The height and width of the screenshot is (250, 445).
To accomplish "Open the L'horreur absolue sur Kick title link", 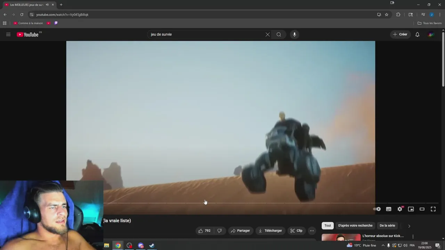I will [x=383, y=236].
